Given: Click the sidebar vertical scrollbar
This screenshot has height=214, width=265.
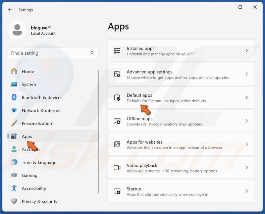Looking at the screenshot, I should click(98, 131).
